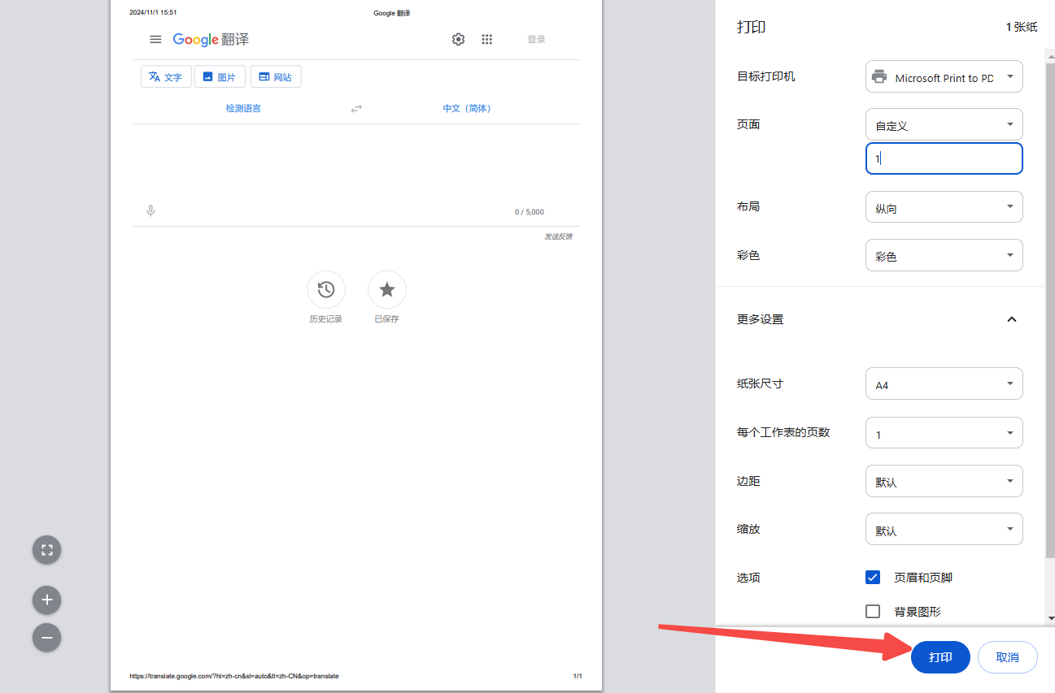Screen dimensions: 1055x693
Task: Open the 边距 margins dropdown
Action: point(944,481)
